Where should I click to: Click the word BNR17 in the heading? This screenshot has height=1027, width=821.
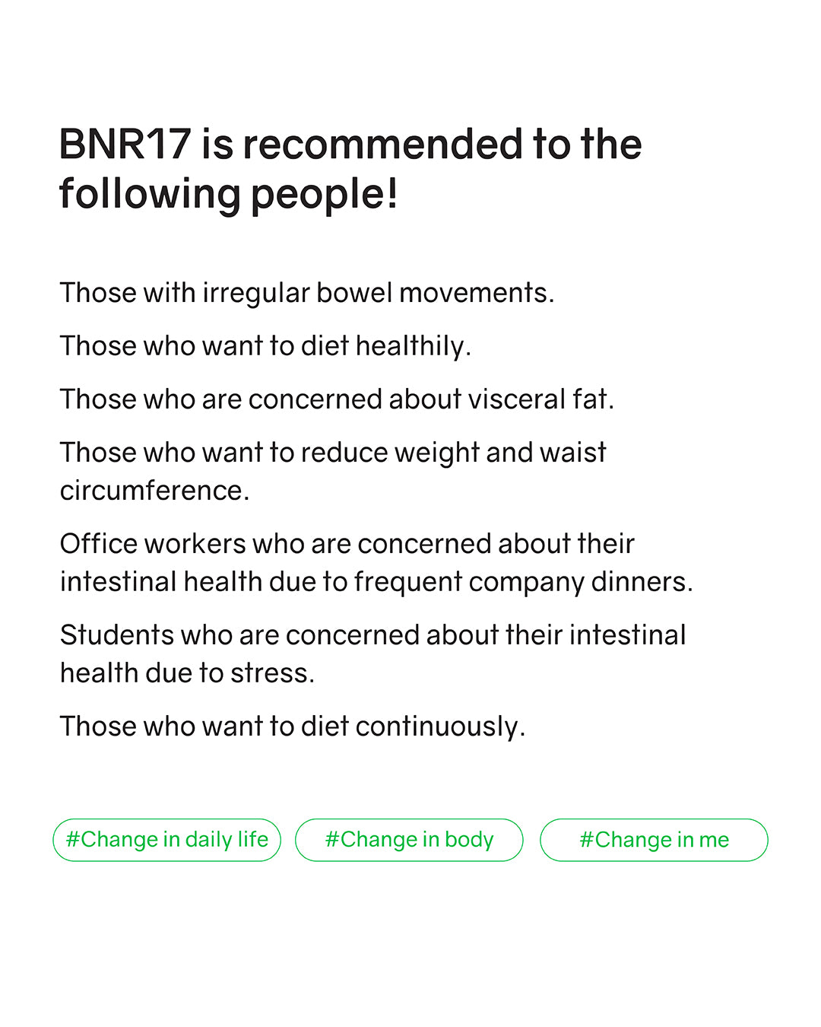125,145
